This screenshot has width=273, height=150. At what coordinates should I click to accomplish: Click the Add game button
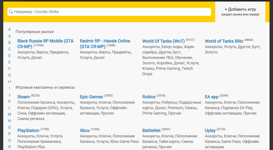coord(240,12)
